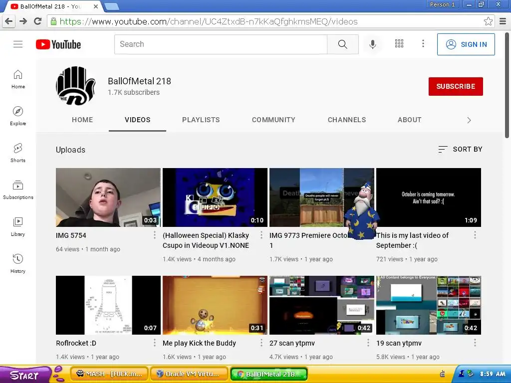Open the Chrome browser menu
The width and height of the screenshot is (511, 383).
(x=503, y=21)
